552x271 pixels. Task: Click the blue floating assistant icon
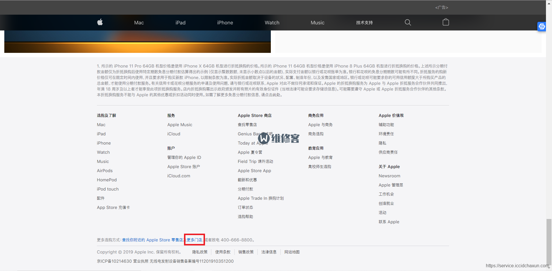coord(542,27)
